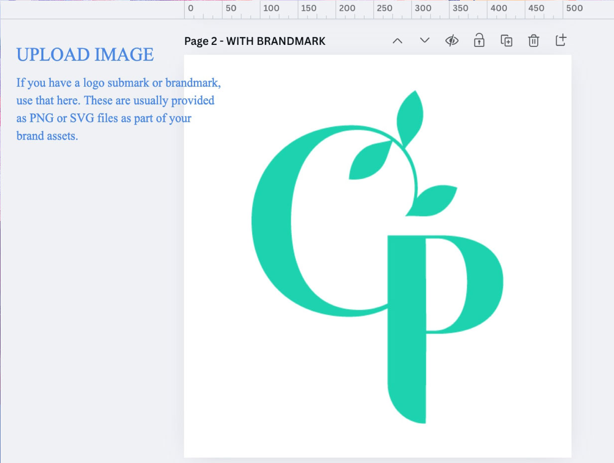Click the ruler at the 0 mark
Screen dimensions: 614x463
tap(191, 8)
